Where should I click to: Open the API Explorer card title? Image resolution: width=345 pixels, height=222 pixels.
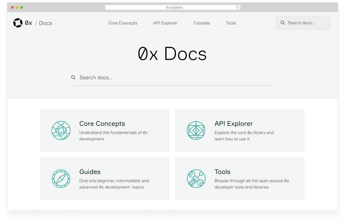coord(234,123)
